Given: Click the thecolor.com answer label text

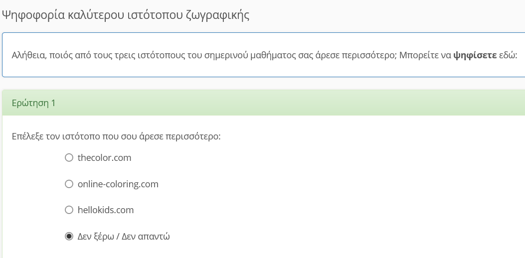Looking at the screenshot, I should click(x=104, y=158).
